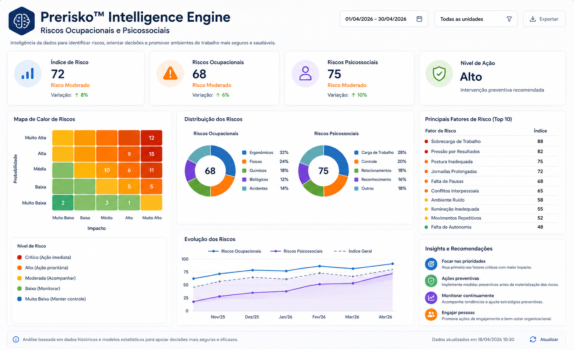Screen dimensions: 574x350
Task: Click the Exportar button
Action: [544, 19]
